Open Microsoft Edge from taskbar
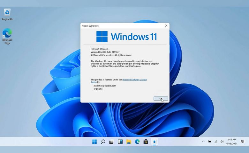This screenshot has width=249, height=153. point(137,142)
